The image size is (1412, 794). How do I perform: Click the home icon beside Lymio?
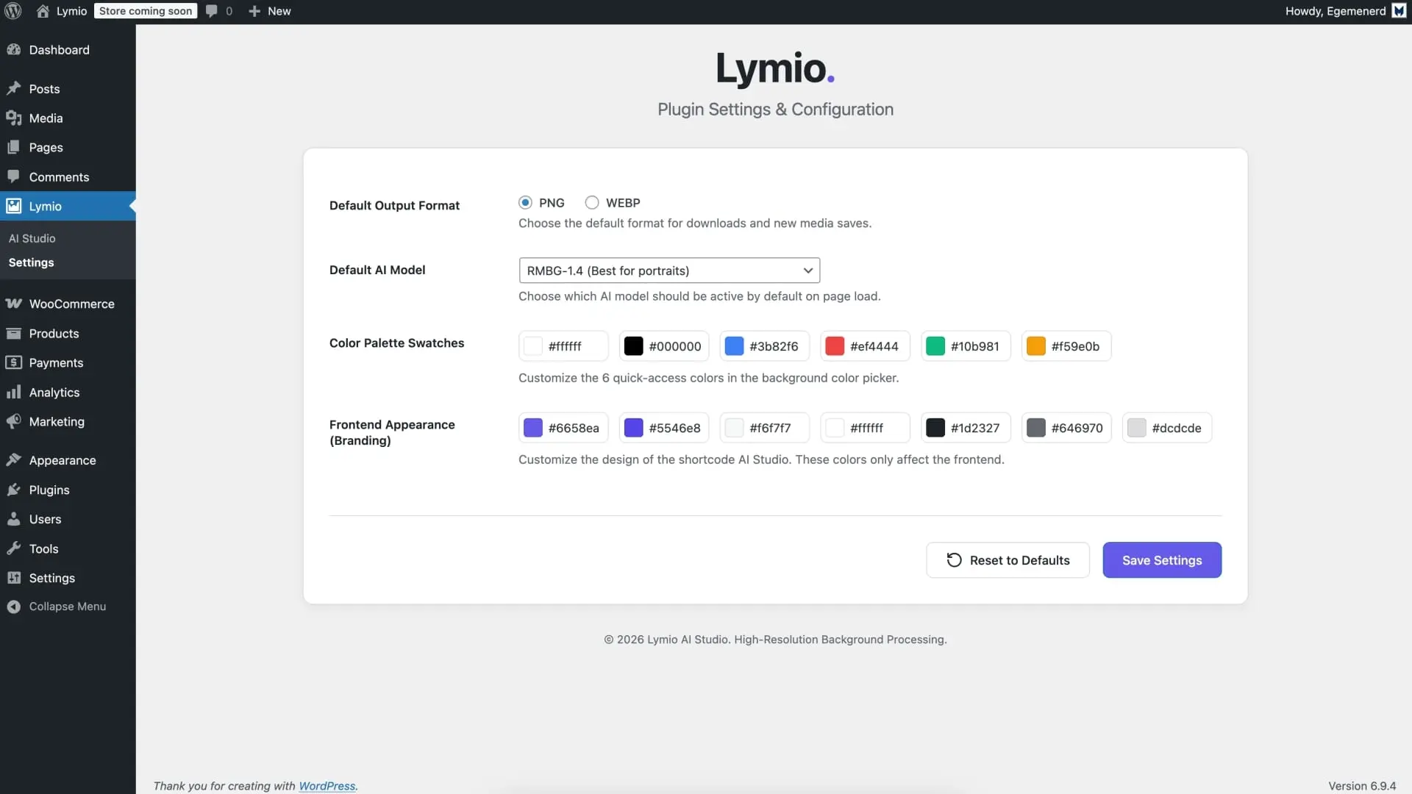point(43,11)
